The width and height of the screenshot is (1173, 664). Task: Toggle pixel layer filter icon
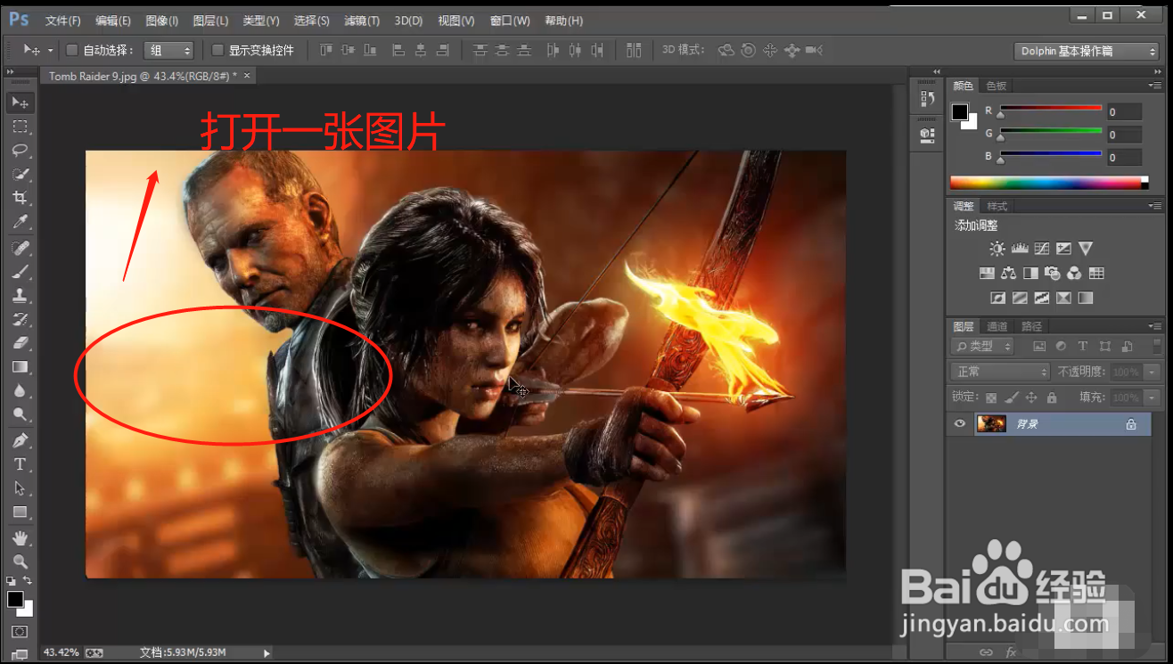point(1038,347)
